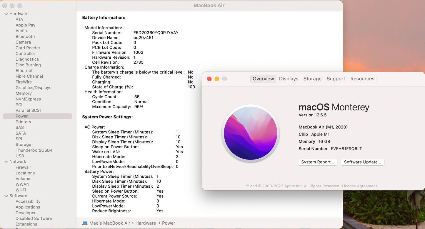Select SATA in the sidebar
The height and width of the screenshot is (229, 425).
tap(21, 133)
